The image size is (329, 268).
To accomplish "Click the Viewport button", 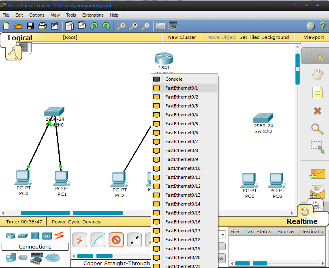I will 314,37.
